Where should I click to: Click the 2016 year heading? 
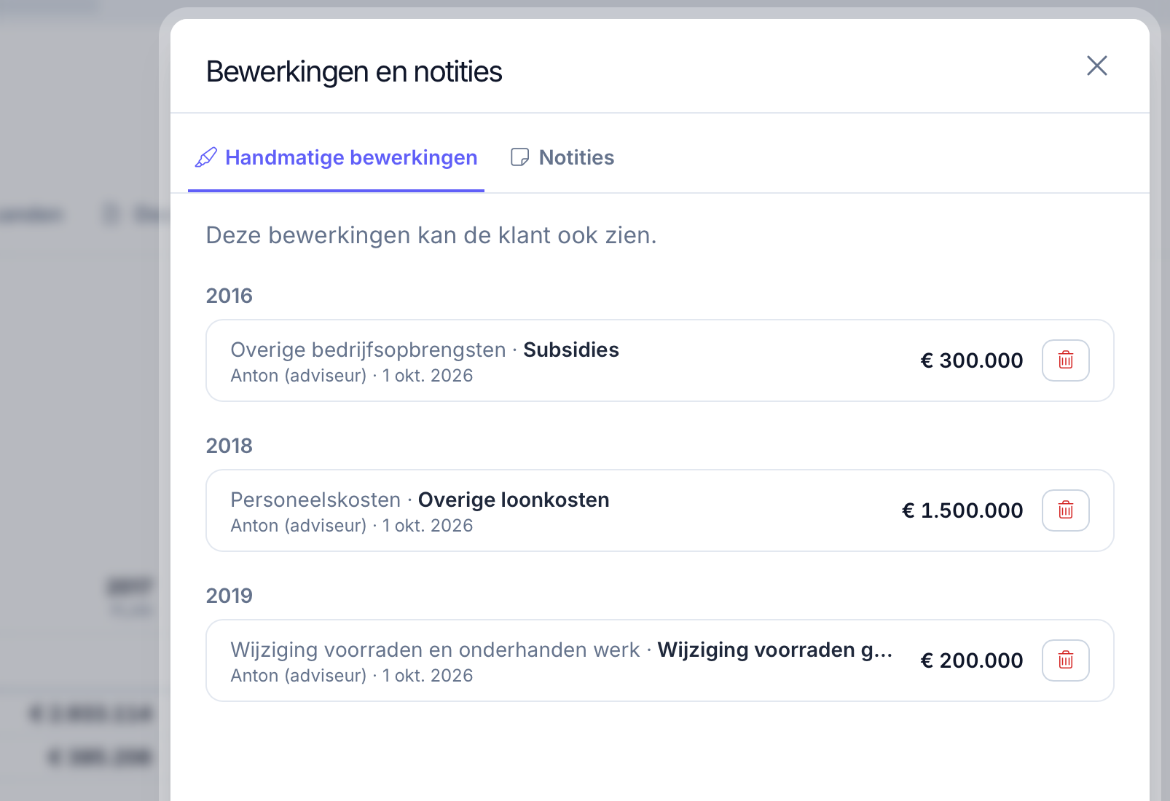[x=229, y=296]
